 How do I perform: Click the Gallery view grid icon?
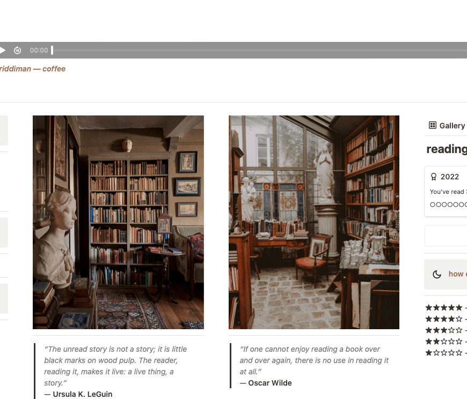(x=433, y=125)
